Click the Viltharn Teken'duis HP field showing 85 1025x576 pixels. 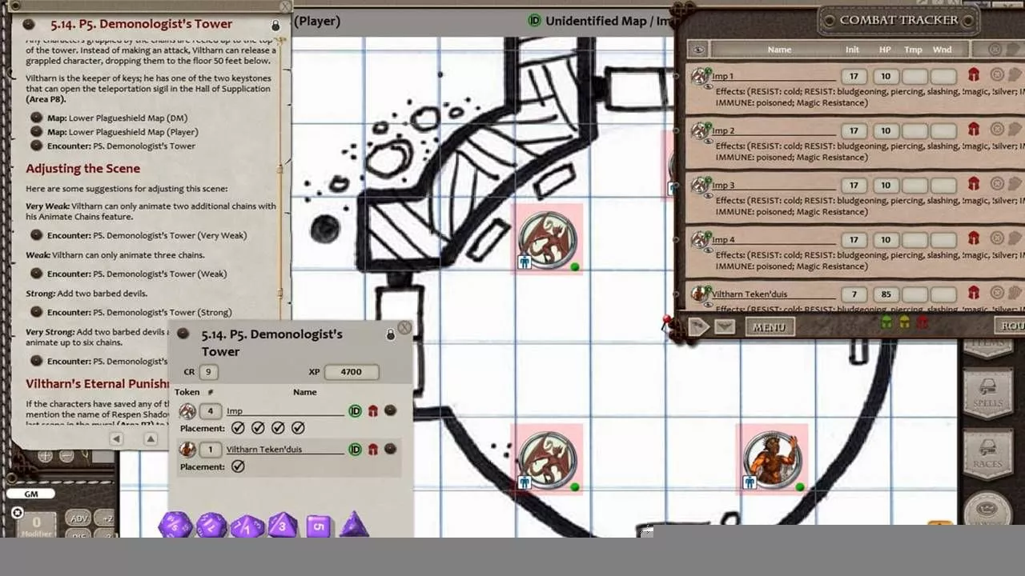point(886,294)
